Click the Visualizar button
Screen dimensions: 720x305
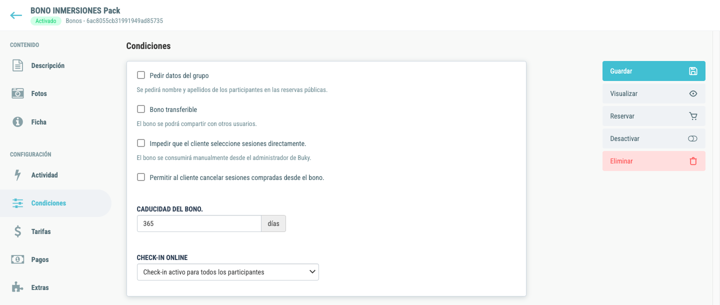tap(654, 93)
